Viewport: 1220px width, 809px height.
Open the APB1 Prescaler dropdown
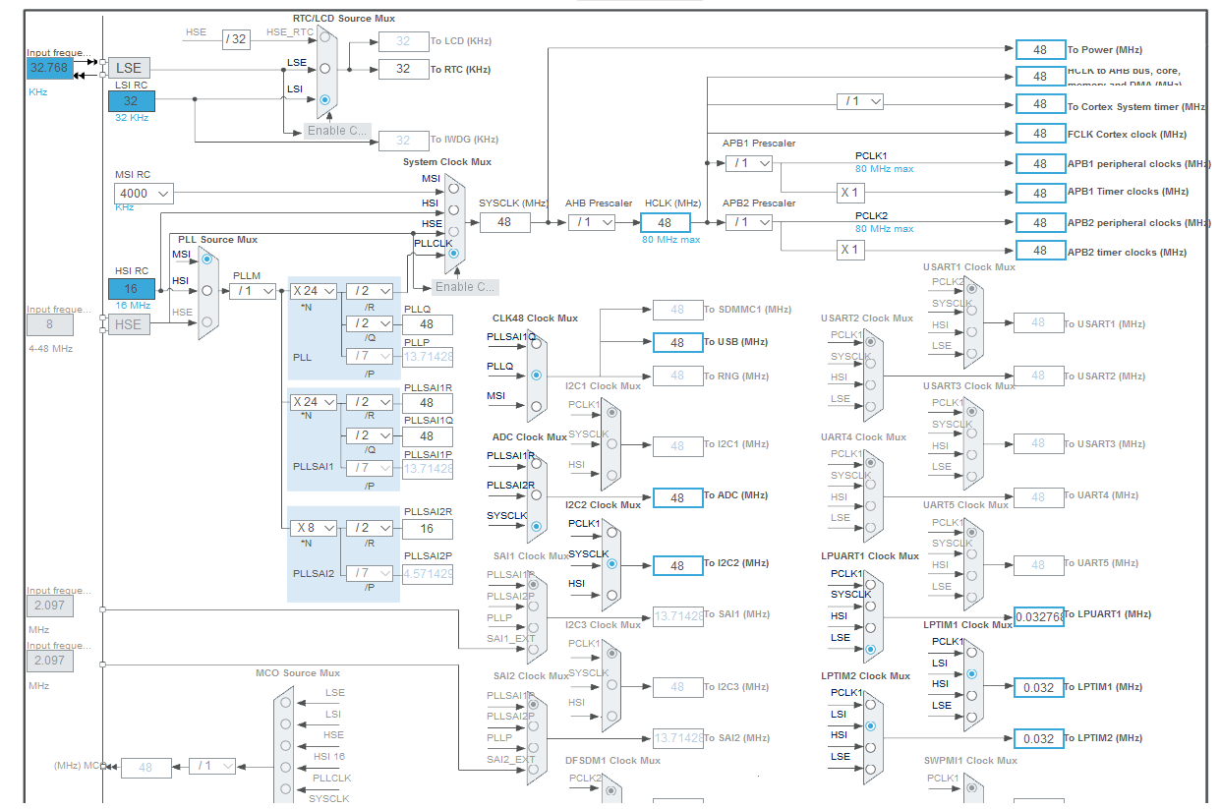click(x=748, y=163)
